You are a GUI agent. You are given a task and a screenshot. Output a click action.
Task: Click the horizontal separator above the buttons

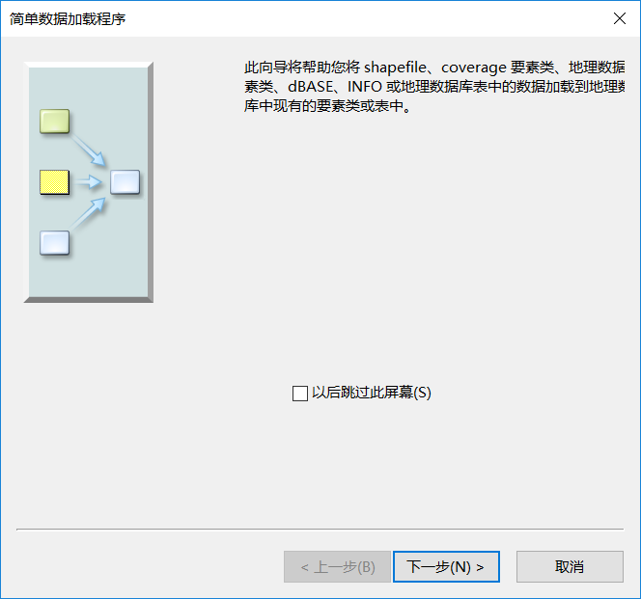click(x=320, y=530)
